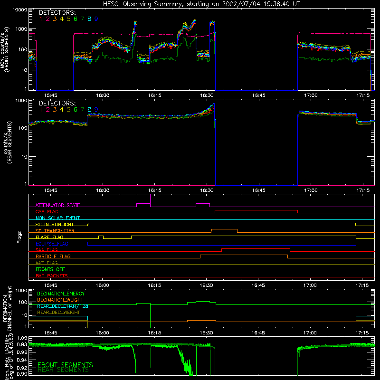Click 16:45 time label under rear segments plot
Screen dimensions: 380x380
click(258, 190)
